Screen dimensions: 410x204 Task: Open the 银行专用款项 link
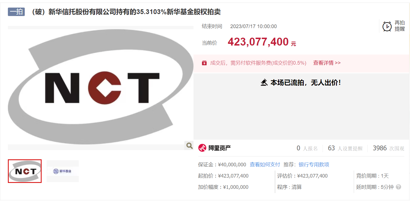pos(314,165)
